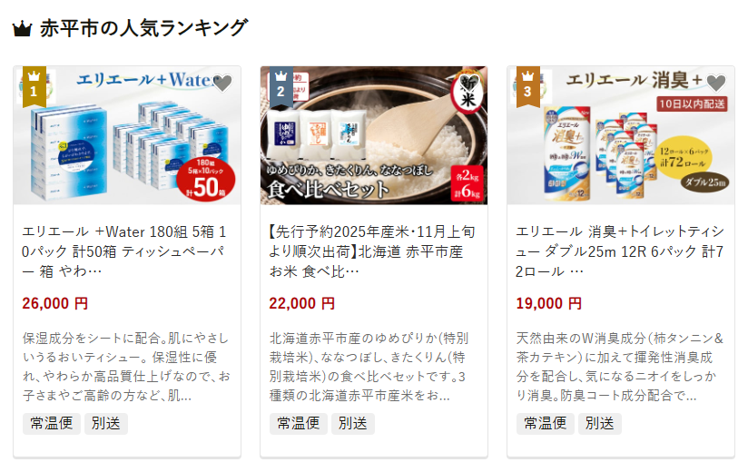Open エリエール 消臭+トイレットティシュー title link
This screenshot has height=472, width=748.
620,251
